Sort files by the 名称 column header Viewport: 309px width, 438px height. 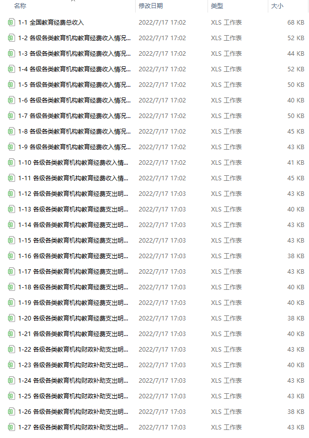pyautogui.click(x=20, y=6)
